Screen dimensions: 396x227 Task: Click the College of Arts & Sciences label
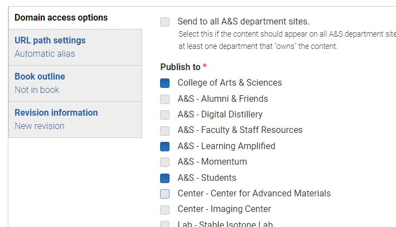pyautogui.click(x=230, y=83)
